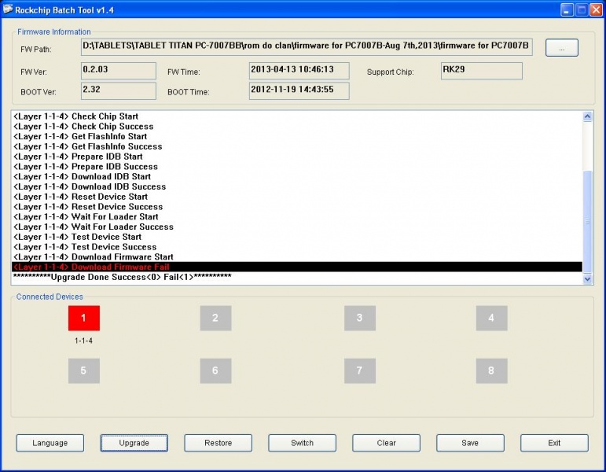Click device slot 4 indicator
The image size is (606, 472).
click(491, 318)
